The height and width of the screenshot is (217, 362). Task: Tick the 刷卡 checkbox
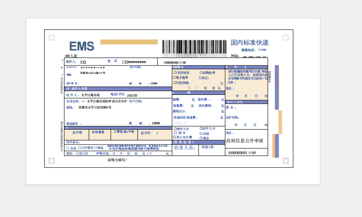click(x=176, y=133)
